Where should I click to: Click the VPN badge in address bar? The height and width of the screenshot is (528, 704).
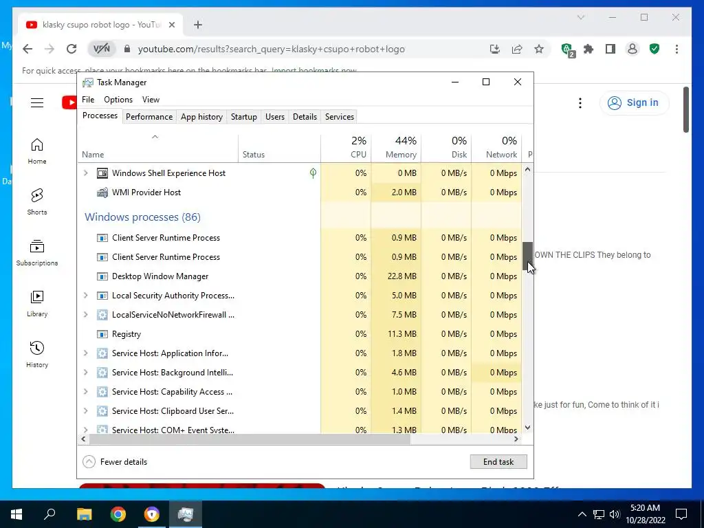point(102,49)
